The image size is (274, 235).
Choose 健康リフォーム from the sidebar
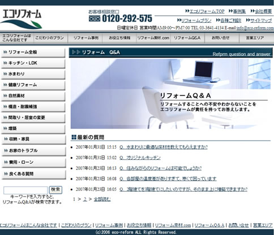coord(33,85)
